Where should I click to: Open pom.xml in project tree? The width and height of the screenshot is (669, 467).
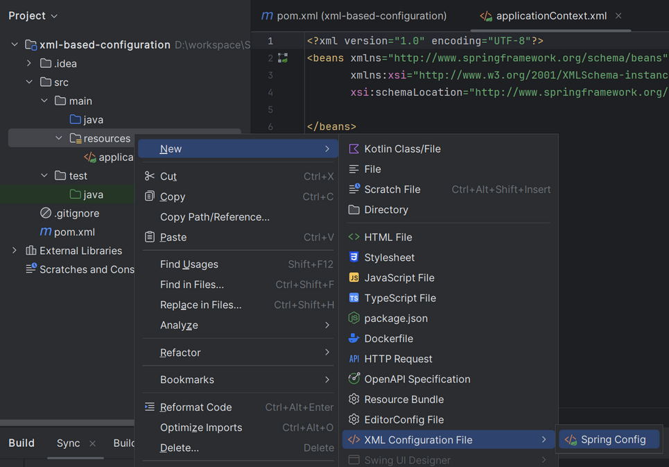[74, 232]
